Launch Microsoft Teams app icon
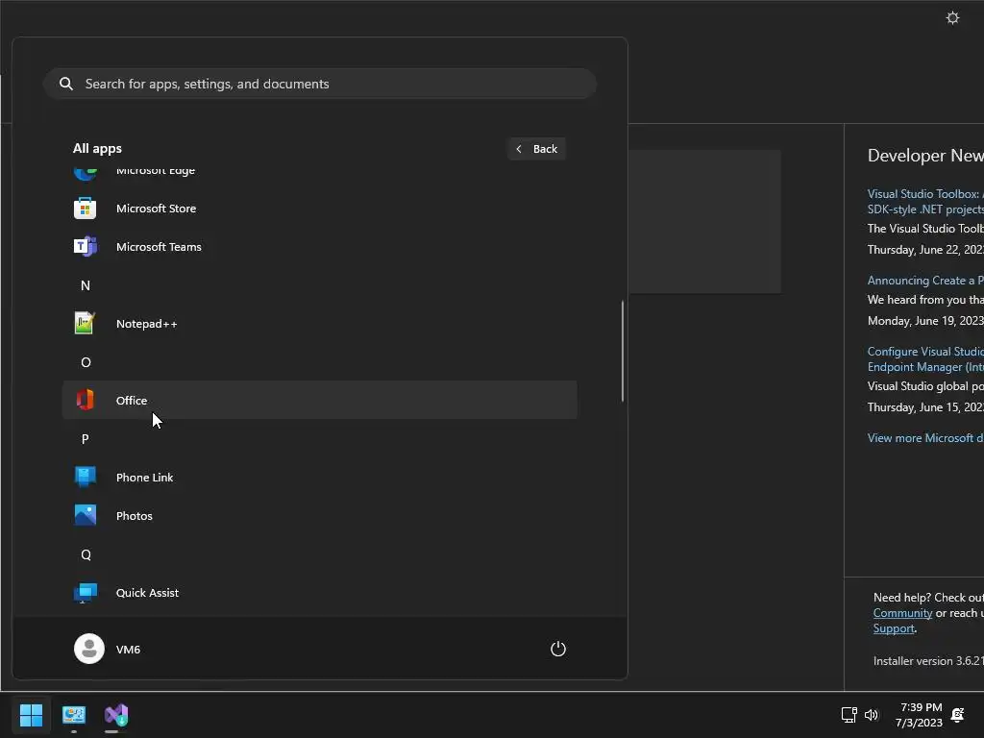 85,247
